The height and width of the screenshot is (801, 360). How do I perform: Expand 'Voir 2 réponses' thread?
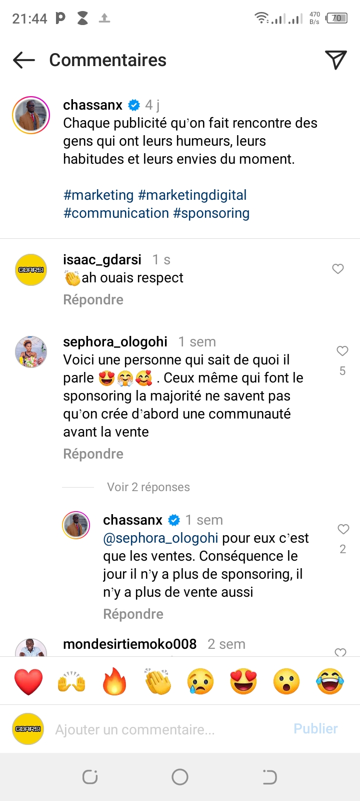(148, 487)
